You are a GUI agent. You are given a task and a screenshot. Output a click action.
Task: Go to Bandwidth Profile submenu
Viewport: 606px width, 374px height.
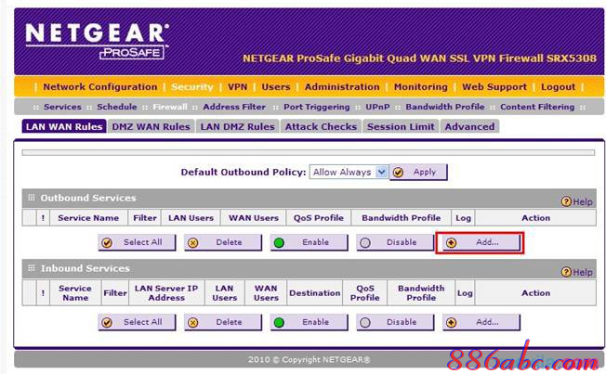[x=445, y=107]
